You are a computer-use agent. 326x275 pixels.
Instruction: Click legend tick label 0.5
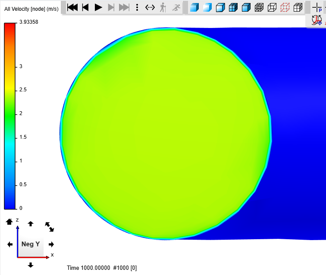23,184
